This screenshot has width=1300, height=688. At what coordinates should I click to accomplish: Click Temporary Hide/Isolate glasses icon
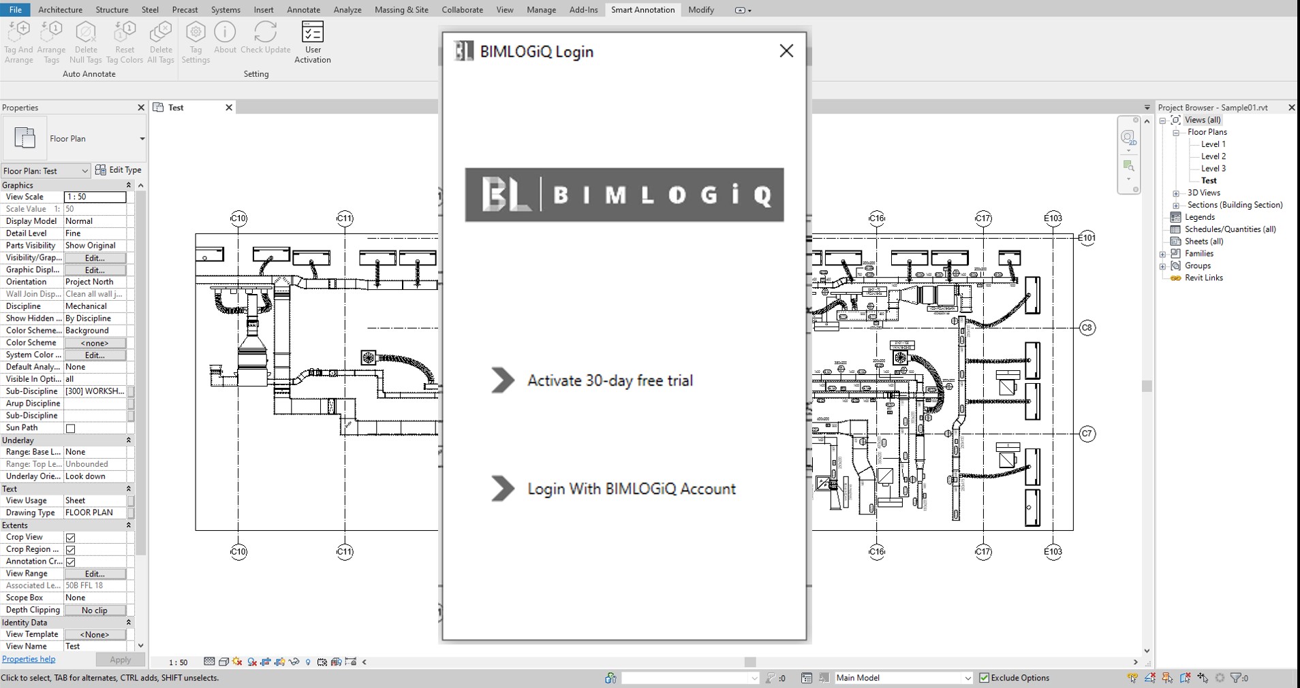tap(294, 661)
